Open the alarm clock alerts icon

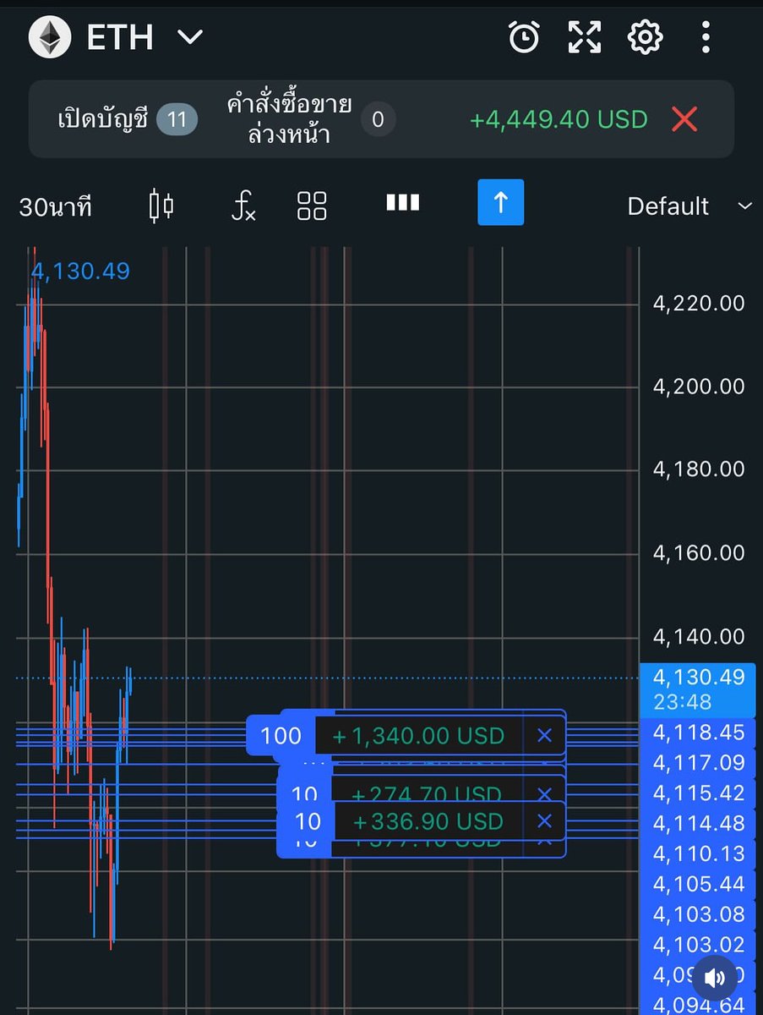pos(524,36)
